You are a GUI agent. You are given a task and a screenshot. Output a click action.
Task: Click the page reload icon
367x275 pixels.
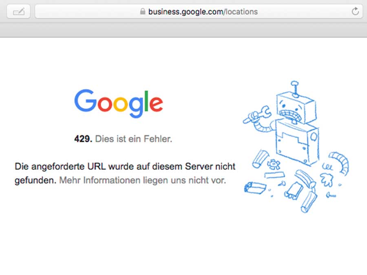(x=355, y=11)
